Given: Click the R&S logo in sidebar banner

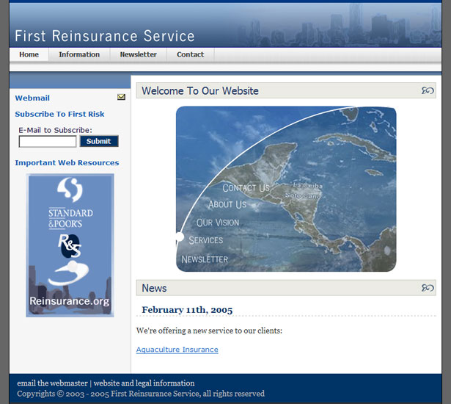Looking at the screenshot, I should 70,246.
